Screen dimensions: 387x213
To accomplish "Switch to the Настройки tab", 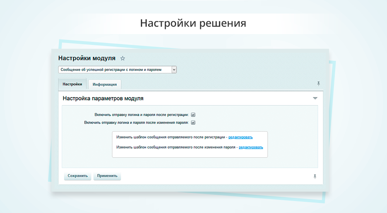I will (x=72, y=84).
